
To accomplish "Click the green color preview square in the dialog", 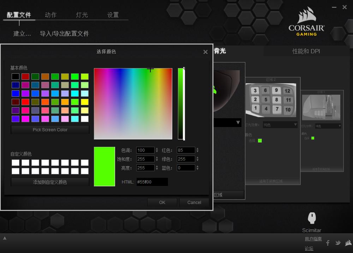I will 104,167.
